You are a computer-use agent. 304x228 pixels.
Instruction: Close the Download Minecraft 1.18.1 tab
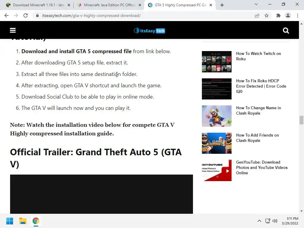pos(69,5)
